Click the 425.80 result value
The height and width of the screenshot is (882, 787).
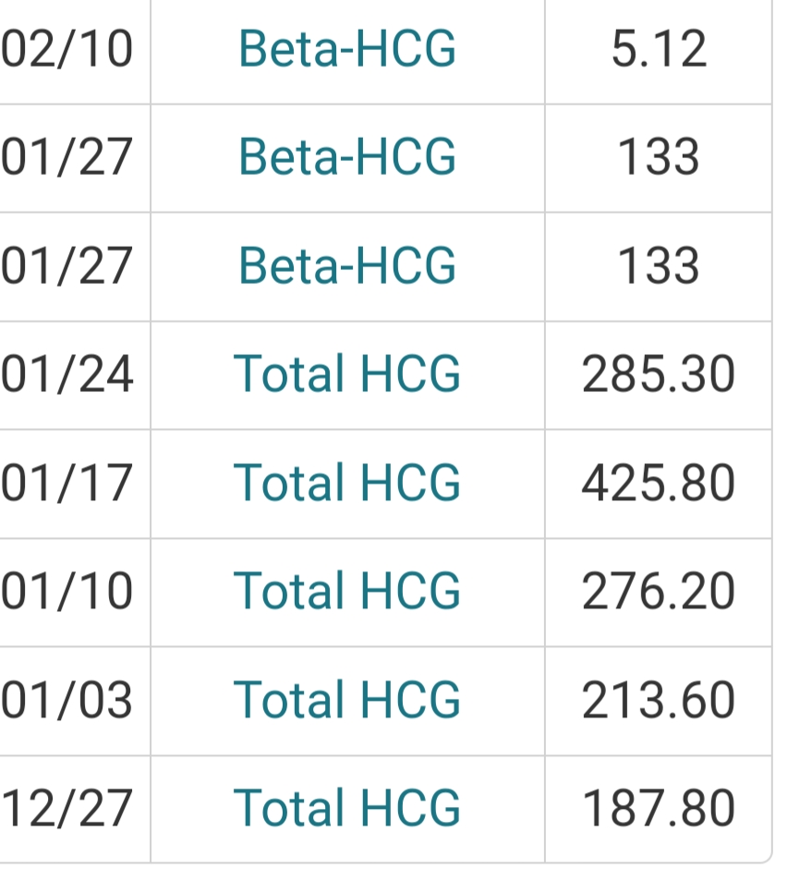(659, 483)
